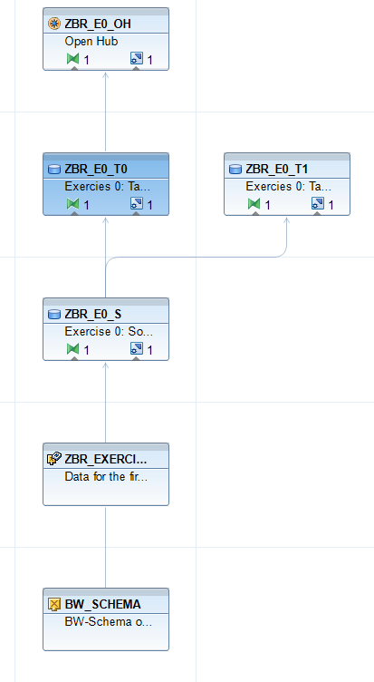Click the source system icon on BW_SCHEMA
The height and width of the screenshot is (682, 374).
[53, 605]
